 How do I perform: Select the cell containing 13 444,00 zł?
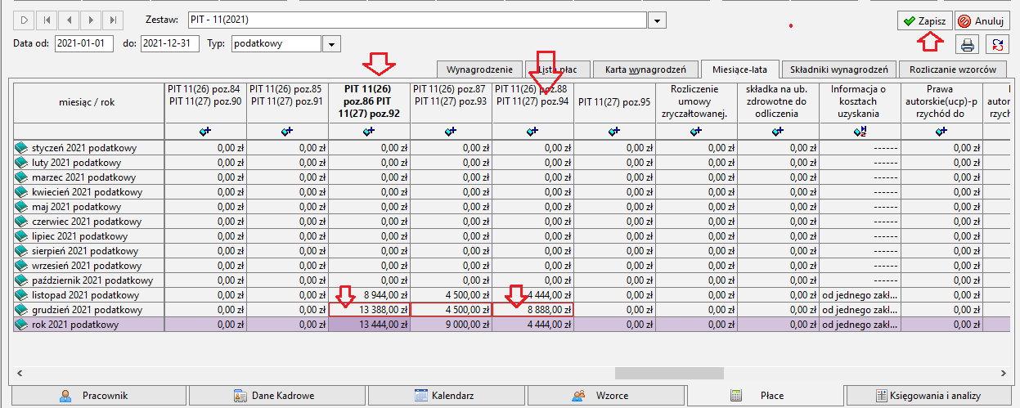[x=369, y=325]
